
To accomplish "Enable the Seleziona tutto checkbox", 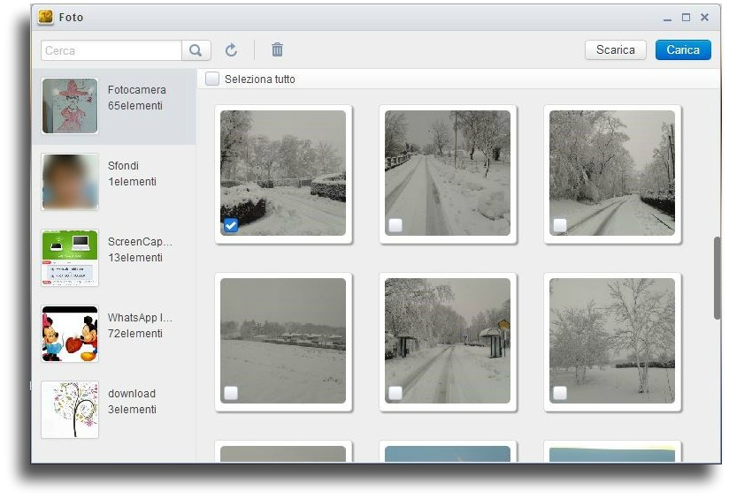I will tap(212, 79).
